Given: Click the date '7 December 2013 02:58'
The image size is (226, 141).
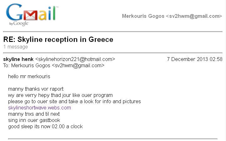Looking at the screenshot, I should coord(195,59).
